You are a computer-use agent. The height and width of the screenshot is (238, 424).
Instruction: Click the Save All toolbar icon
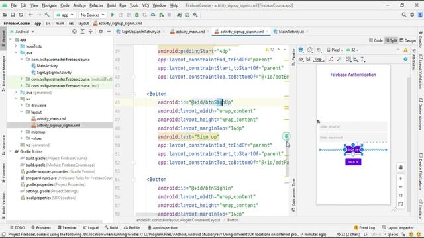(x=13, y=15)
